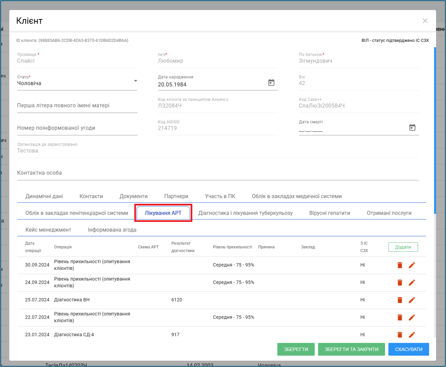Open calendar for Дата смерті
Image resolution: width=446 pixels, height=367 pixels.
click(412, 128)
